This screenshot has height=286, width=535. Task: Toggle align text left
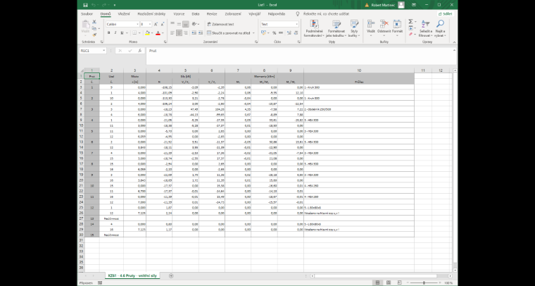(172, 33)
